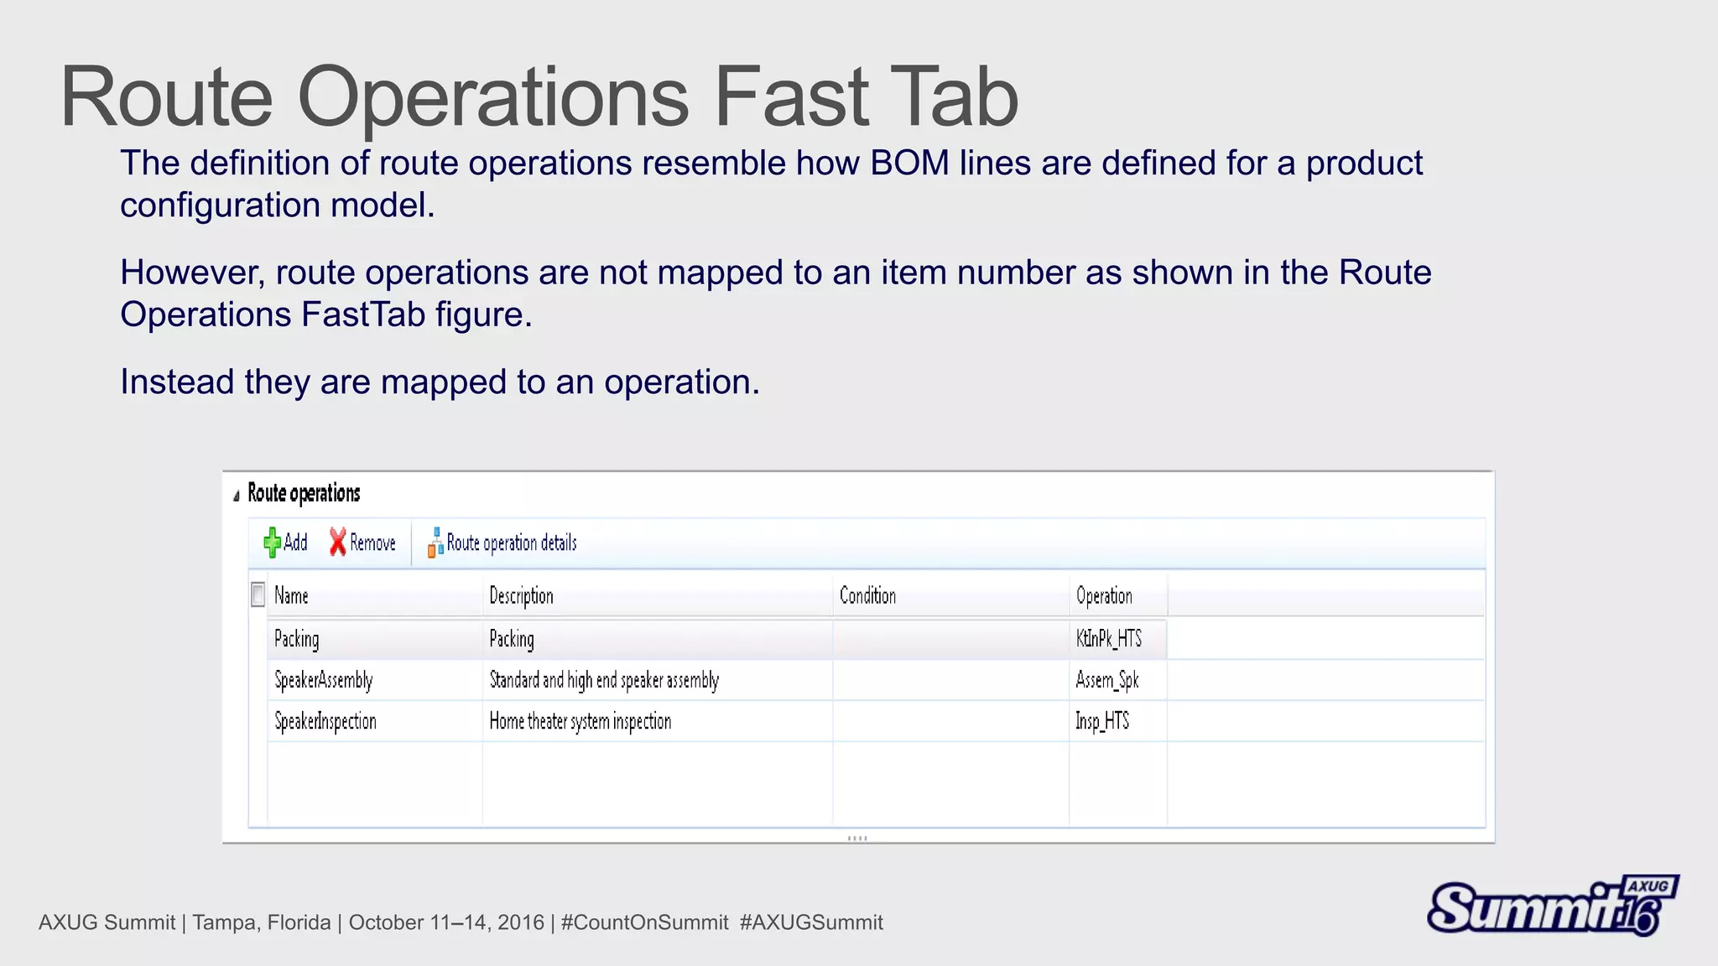Click the empty Condition cell in SpeakerInspection row
Image resolution: width=1718 pixels, height=966 pixels.
[951, 721]
